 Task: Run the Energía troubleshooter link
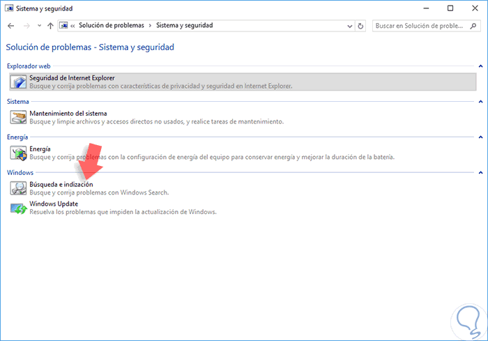click(40, 149)
